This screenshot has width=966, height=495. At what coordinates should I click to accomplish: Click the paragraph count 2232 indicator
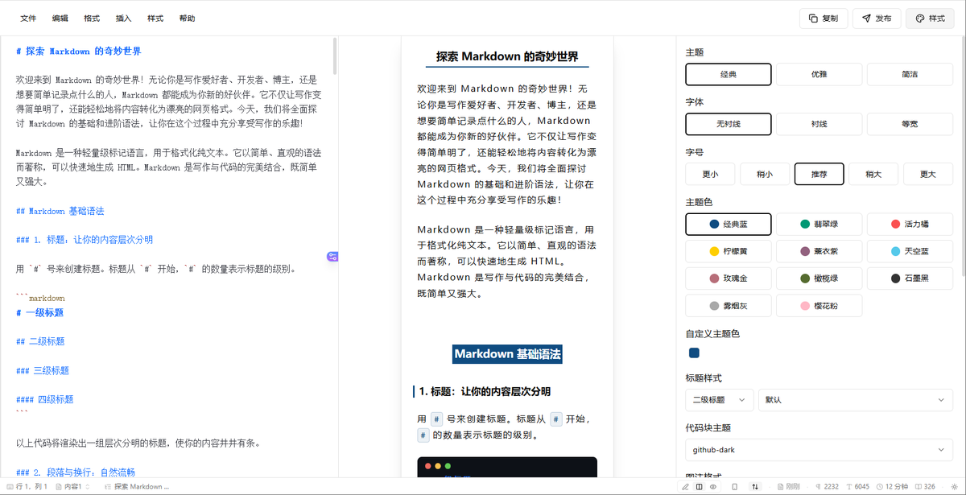click(827, 487)
